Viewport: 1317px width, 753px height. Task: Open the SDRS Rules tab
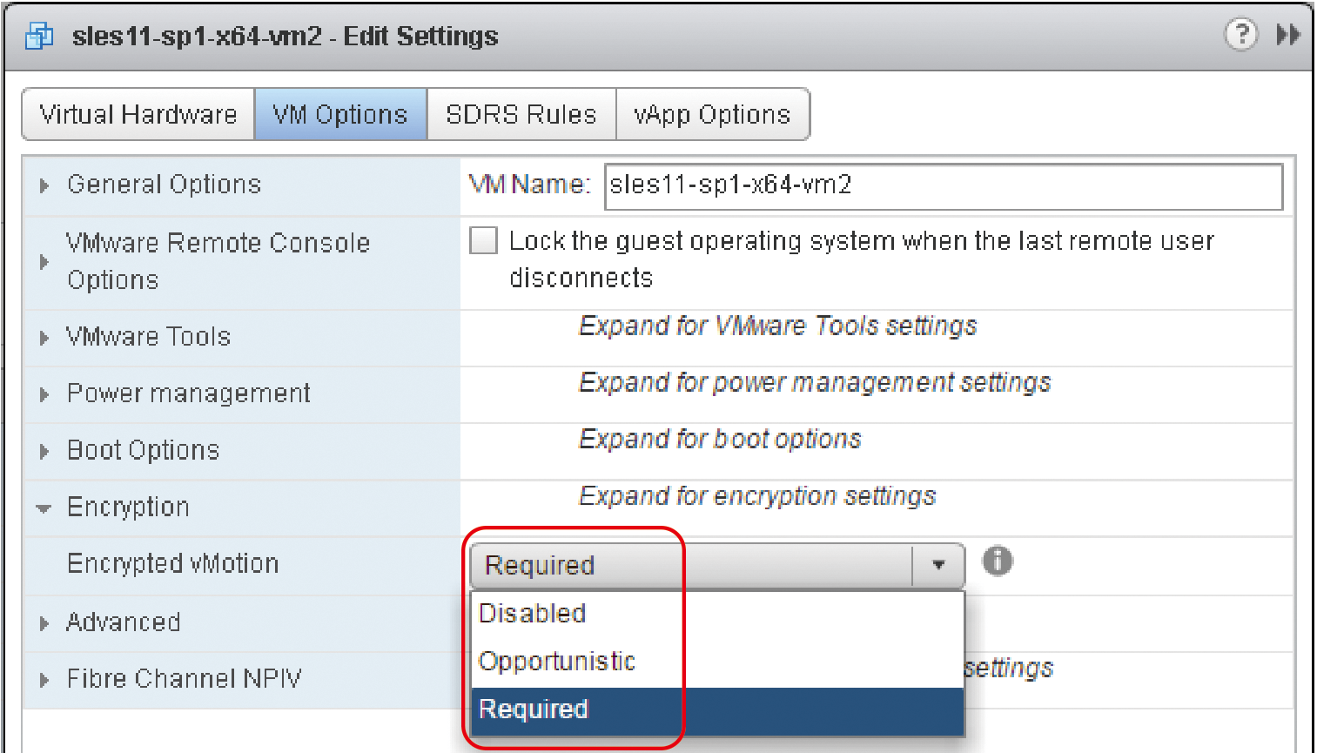tap(521, 114)
